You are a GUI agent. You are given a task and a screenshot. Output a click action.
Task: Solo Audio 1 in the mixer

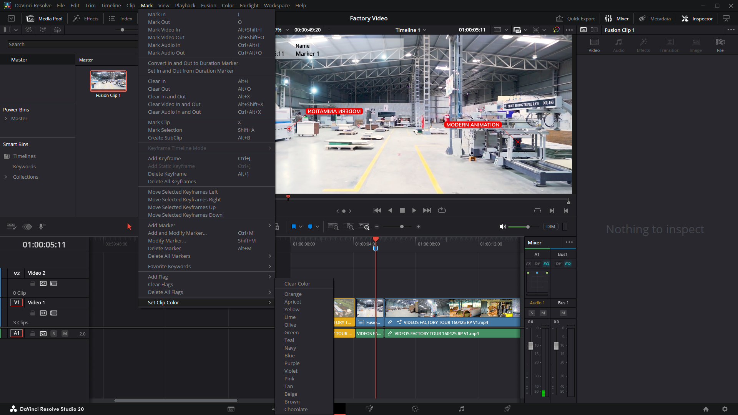click(532, 313)
